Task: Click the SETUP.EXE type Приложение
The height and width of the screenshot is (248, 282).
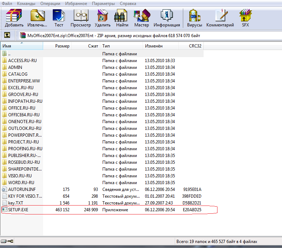Action: coord(115,210)
